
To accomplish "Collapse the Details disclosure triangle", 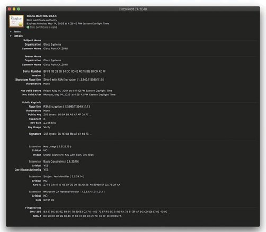I will [x=11, y=36].
